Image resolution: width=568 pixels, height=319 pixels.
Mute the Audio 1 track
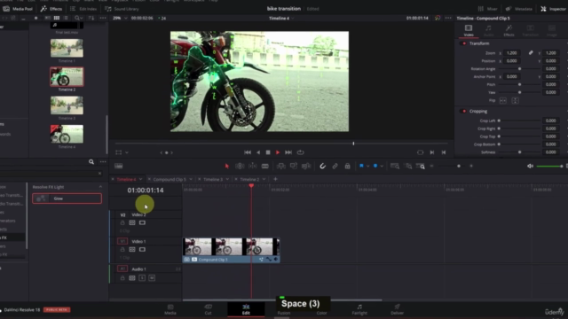[x=152, y=277]
